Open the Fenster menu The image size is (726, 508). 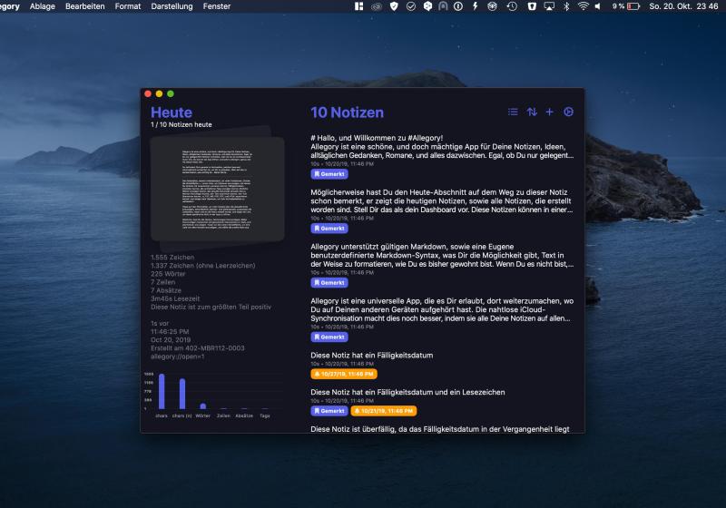(217, 6)
